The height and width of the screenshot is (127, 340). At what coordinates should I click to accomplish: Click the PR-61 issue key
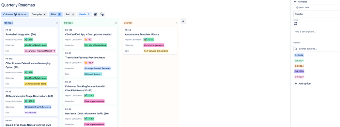tap(68, 53)
